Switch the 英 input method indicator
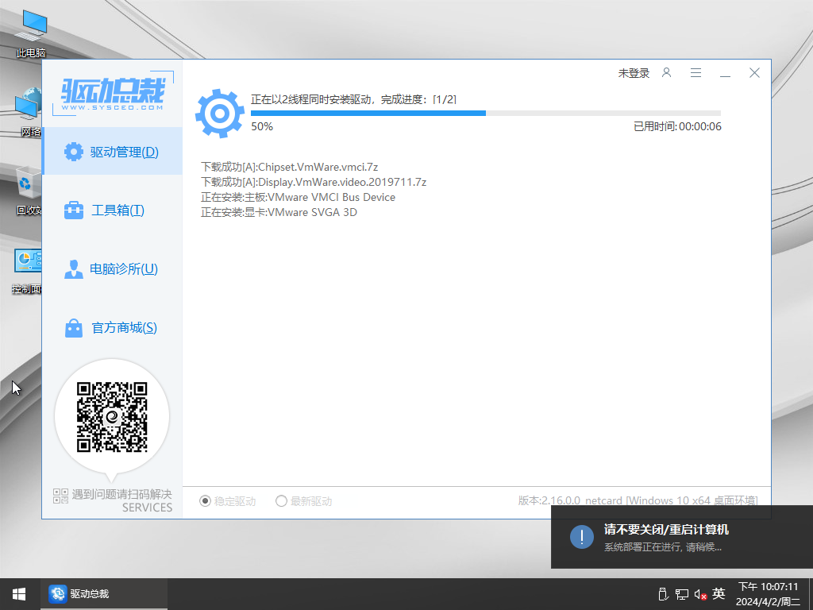The width and height of the screenshot is (813, 610). pos(719,594)
